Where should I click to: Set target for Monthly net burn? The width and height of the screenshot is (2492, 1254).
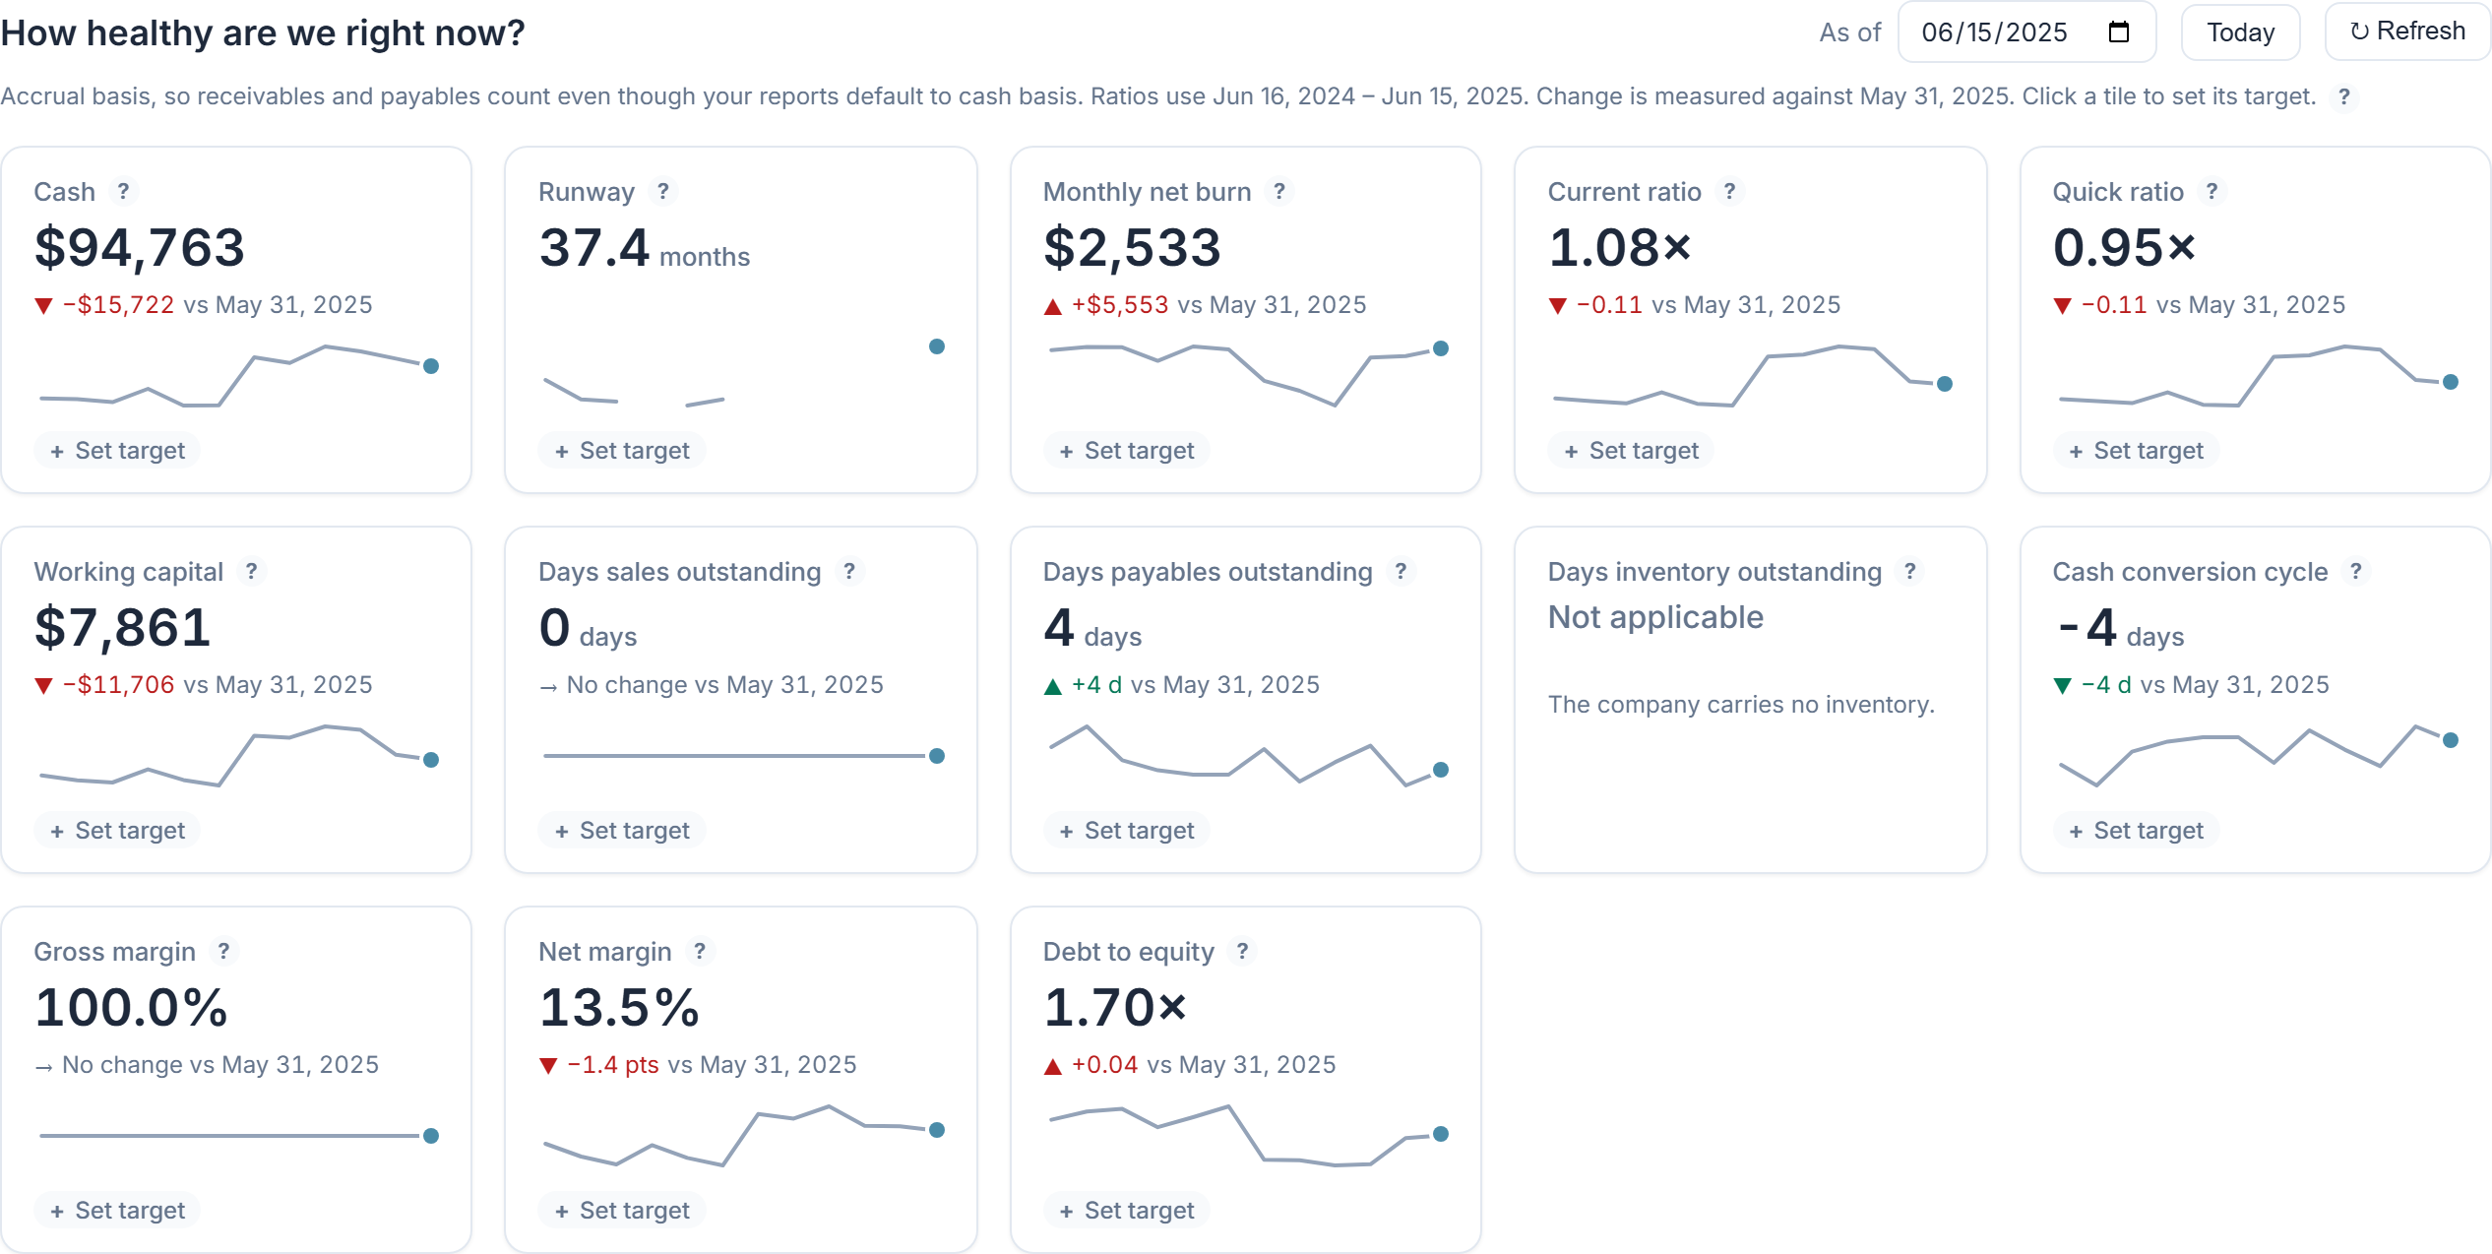click(1127, 451)
